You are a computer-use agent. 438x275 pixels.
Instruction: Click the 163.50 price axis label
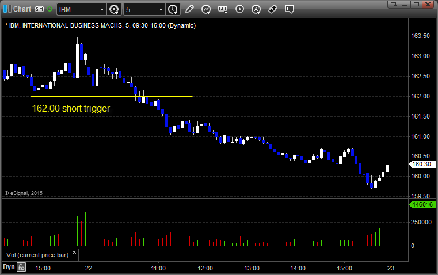tap(420, 36)
